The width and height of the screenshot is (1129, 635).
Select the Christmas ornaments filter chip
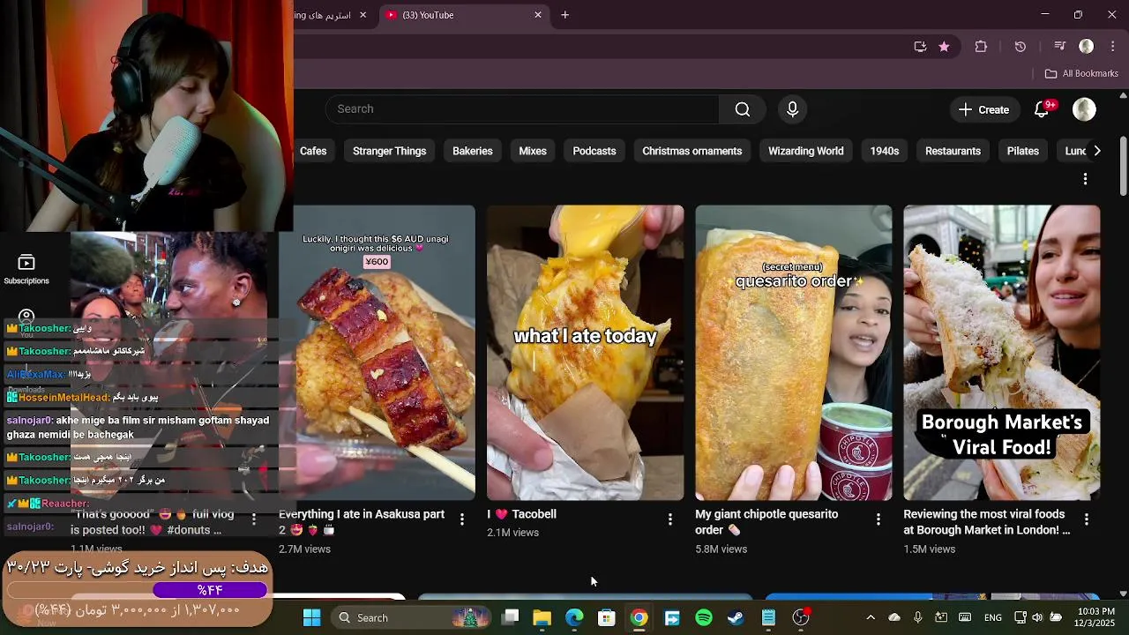click(692, 151)
